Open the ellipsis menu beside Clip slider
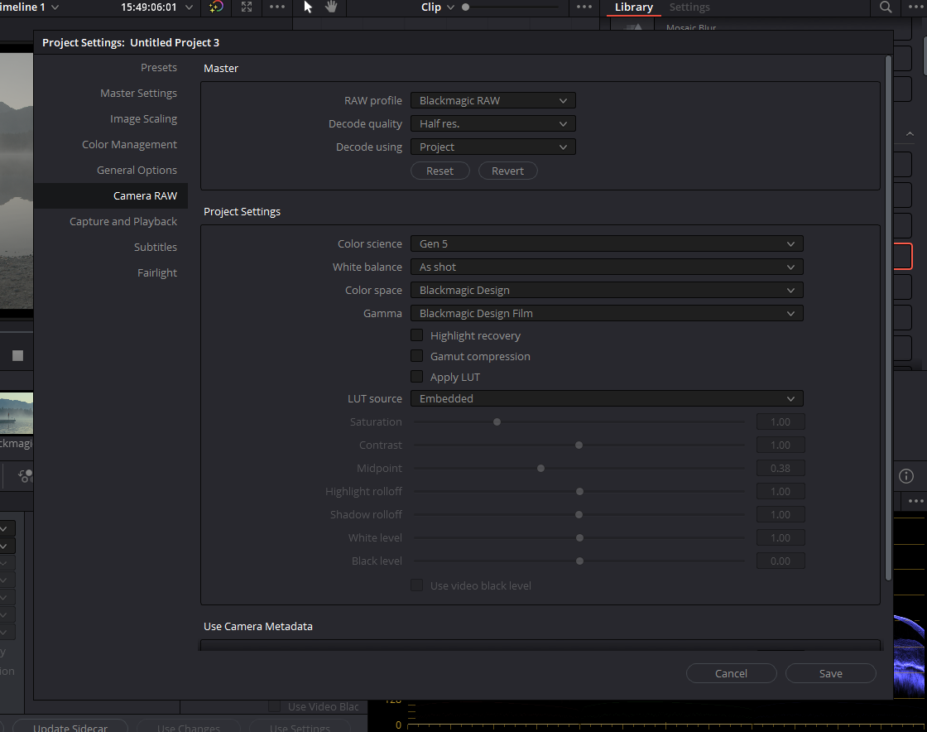927x732 pixels. 584,7
